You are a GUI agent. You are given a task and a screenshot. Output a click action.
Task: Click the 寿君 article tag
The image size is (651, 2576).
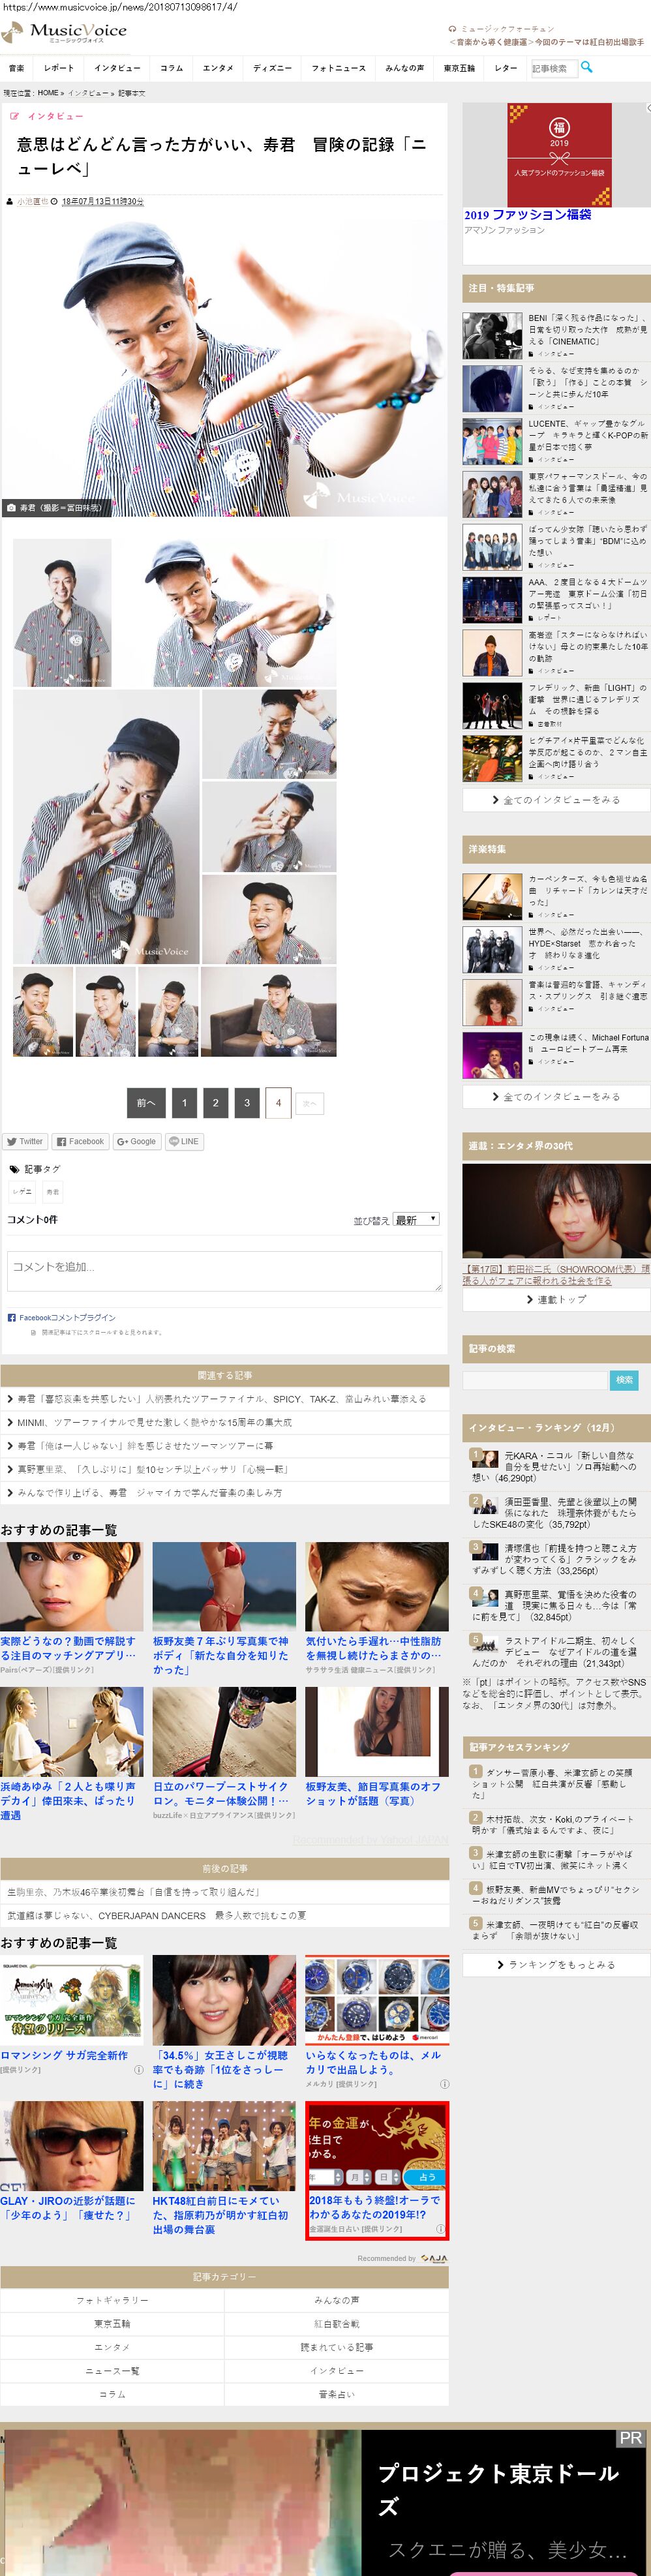click(x=53, y=1191)
